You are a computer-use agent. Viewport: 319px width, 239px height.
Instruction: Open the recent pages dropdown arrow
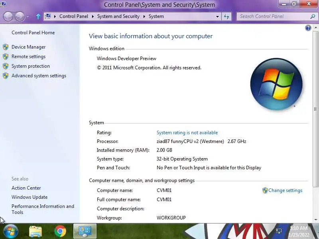pyautogui.click(x=28, y=17)
